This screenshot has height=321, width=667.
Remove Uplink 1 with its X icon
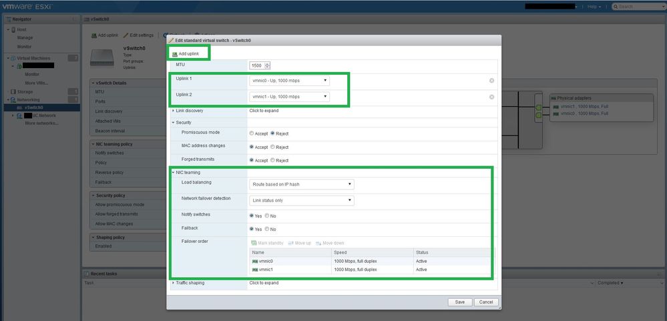pyautogui.click(x=492, y=81)
